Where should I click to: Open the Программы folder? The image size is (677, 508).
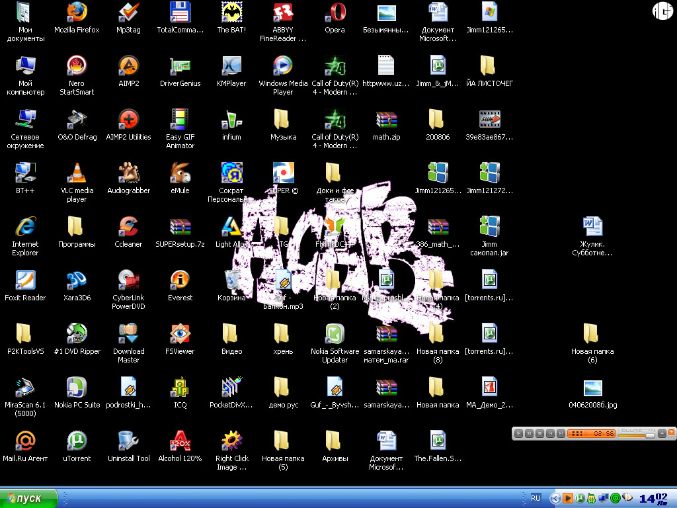click(77, 232)
